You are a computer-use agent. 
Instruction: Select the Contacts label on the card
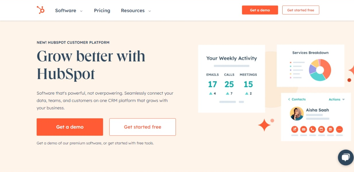298,99
